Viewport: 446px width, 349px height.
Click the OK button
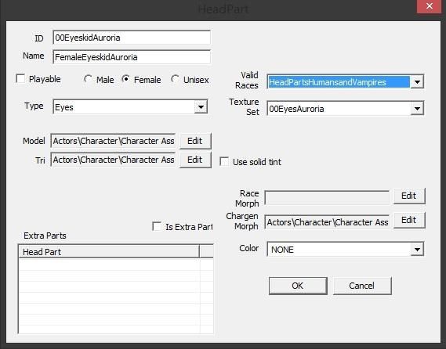click(x=298, y=286)
